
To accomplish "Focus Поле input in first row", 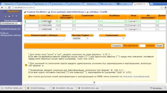I will [32, 21].
